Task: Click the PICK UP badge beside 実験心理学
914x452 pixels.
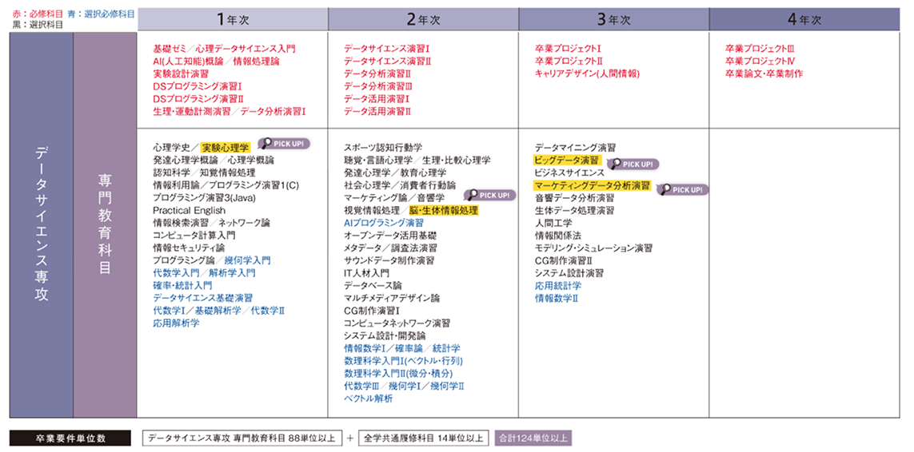Action: click(284, 143)
